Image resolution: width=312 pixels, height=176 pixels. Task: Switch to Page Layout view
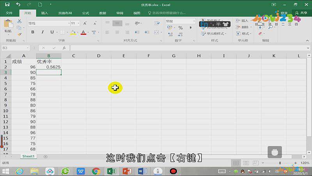[x=246, y=163]
